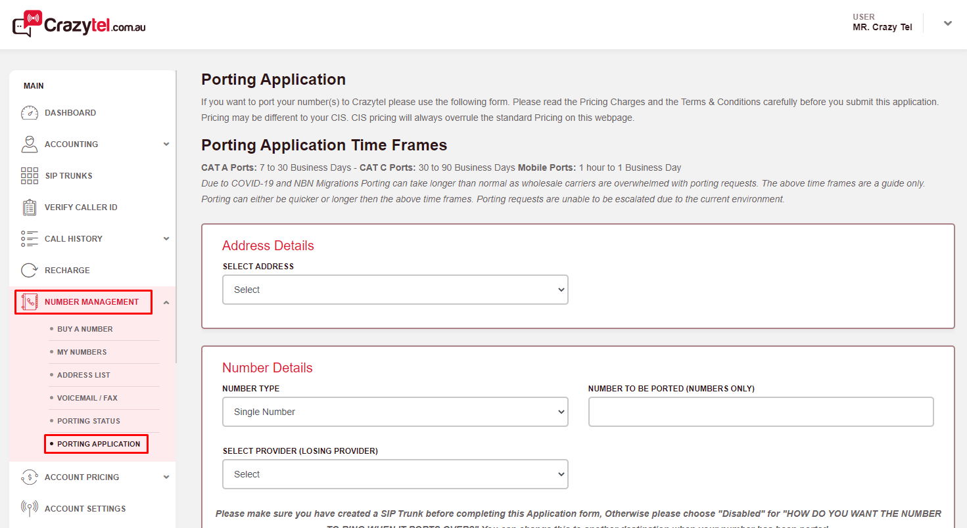
Task: Open Voicemail / Fax sidebar link
Action: 87,398
